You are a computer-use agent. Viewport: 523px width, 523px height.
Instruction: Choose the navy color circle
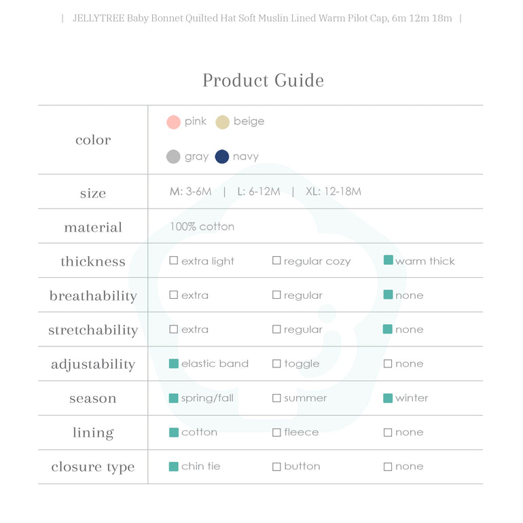221,157
